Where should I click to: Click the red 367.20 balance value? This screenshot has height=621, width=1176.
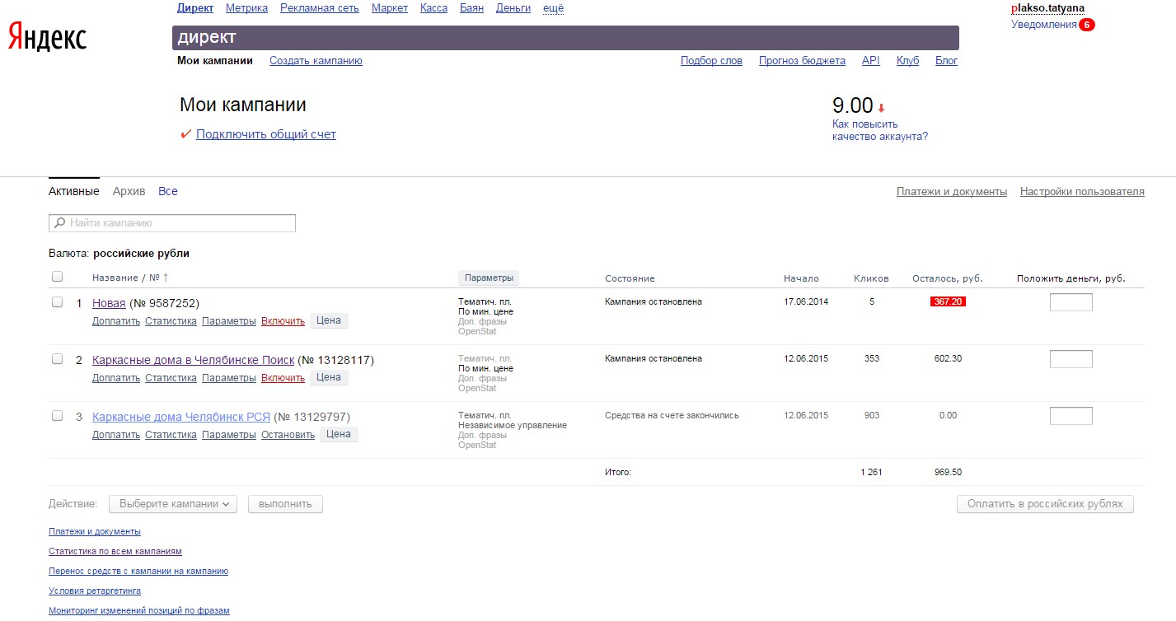point(948,301)
